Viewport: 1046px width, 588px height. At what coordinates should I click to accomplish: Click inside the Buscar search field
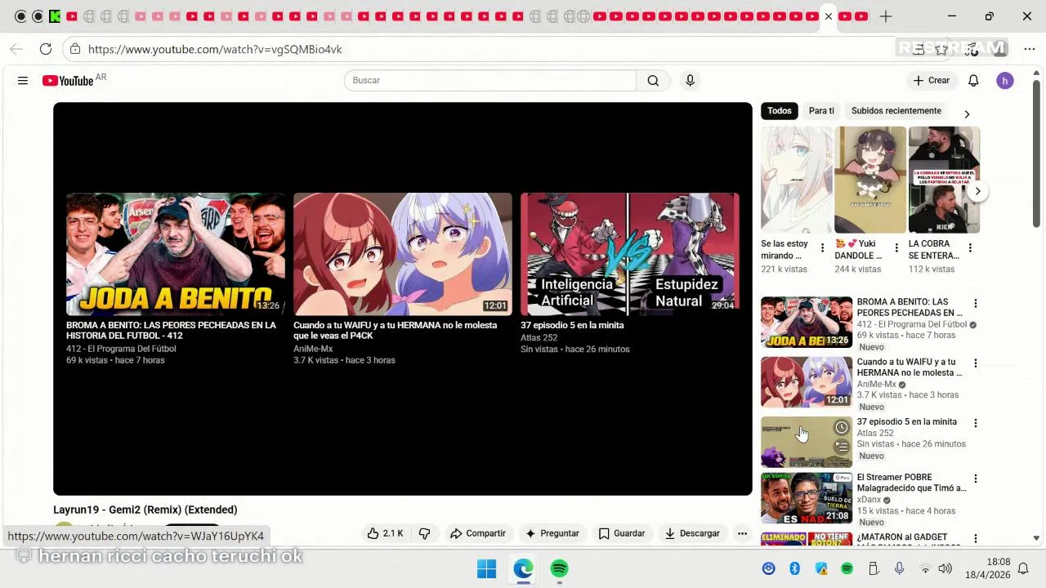[x=490, y=80]
